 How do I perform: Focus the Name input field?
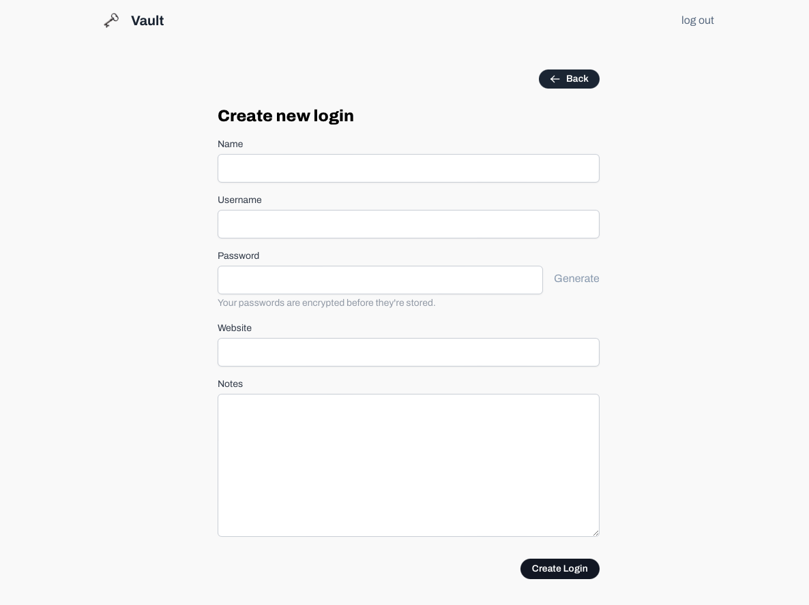pyautogui.click(x=408, y=168)
